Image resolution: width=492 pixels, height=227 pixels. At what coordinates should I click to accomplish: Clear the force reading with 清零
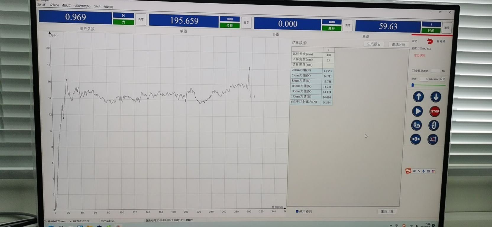(141, 20)
